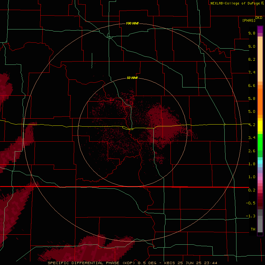Viewport: 265px width, 265px height.
Task: Pick the cyan segment of the color bar
Action: point(260,162)
